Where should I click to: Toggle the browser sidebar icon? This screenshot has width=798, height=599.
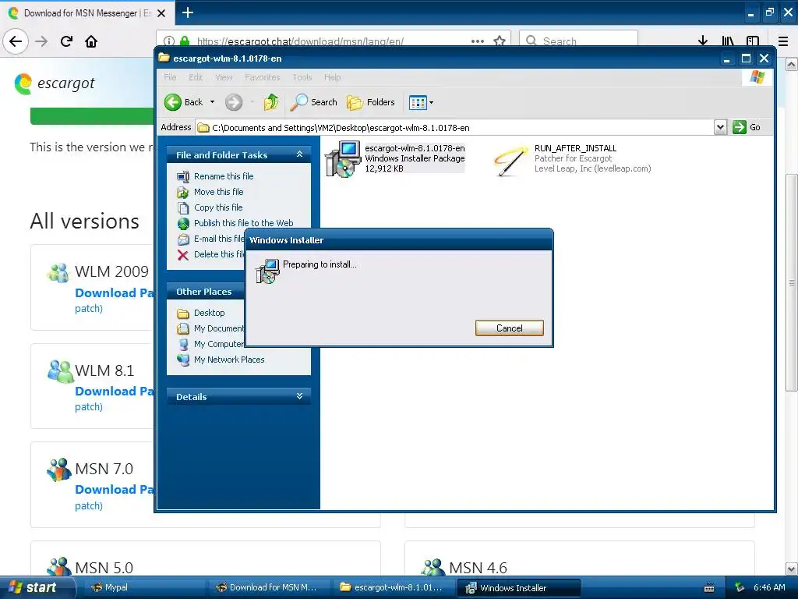[753, 41]
